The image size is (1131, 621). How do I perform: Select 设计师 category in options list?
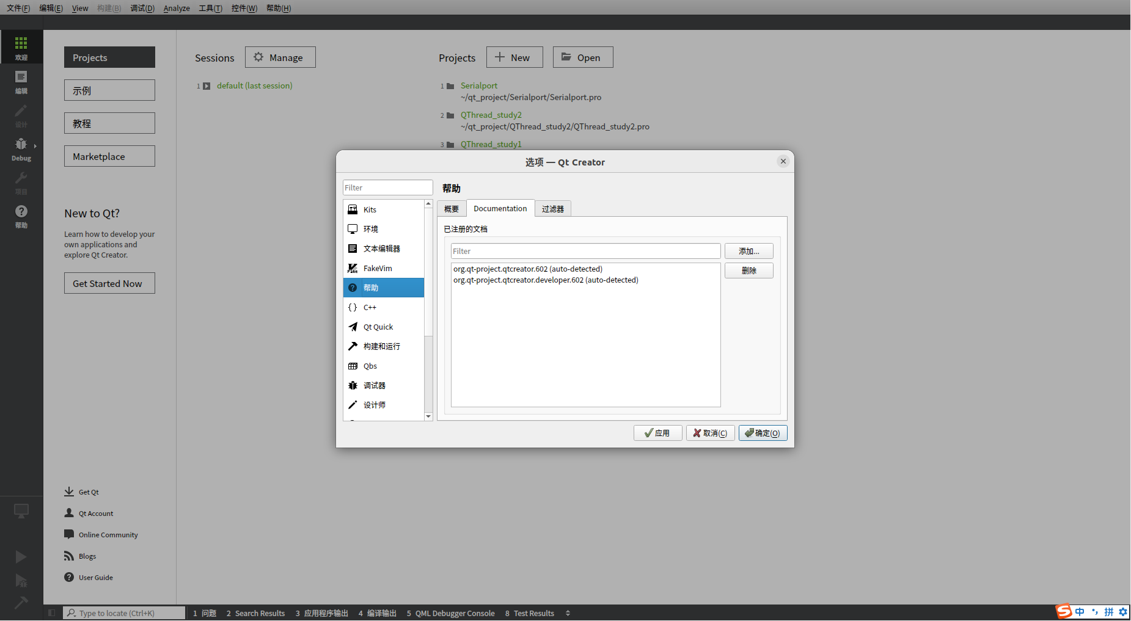pos(383,405)
